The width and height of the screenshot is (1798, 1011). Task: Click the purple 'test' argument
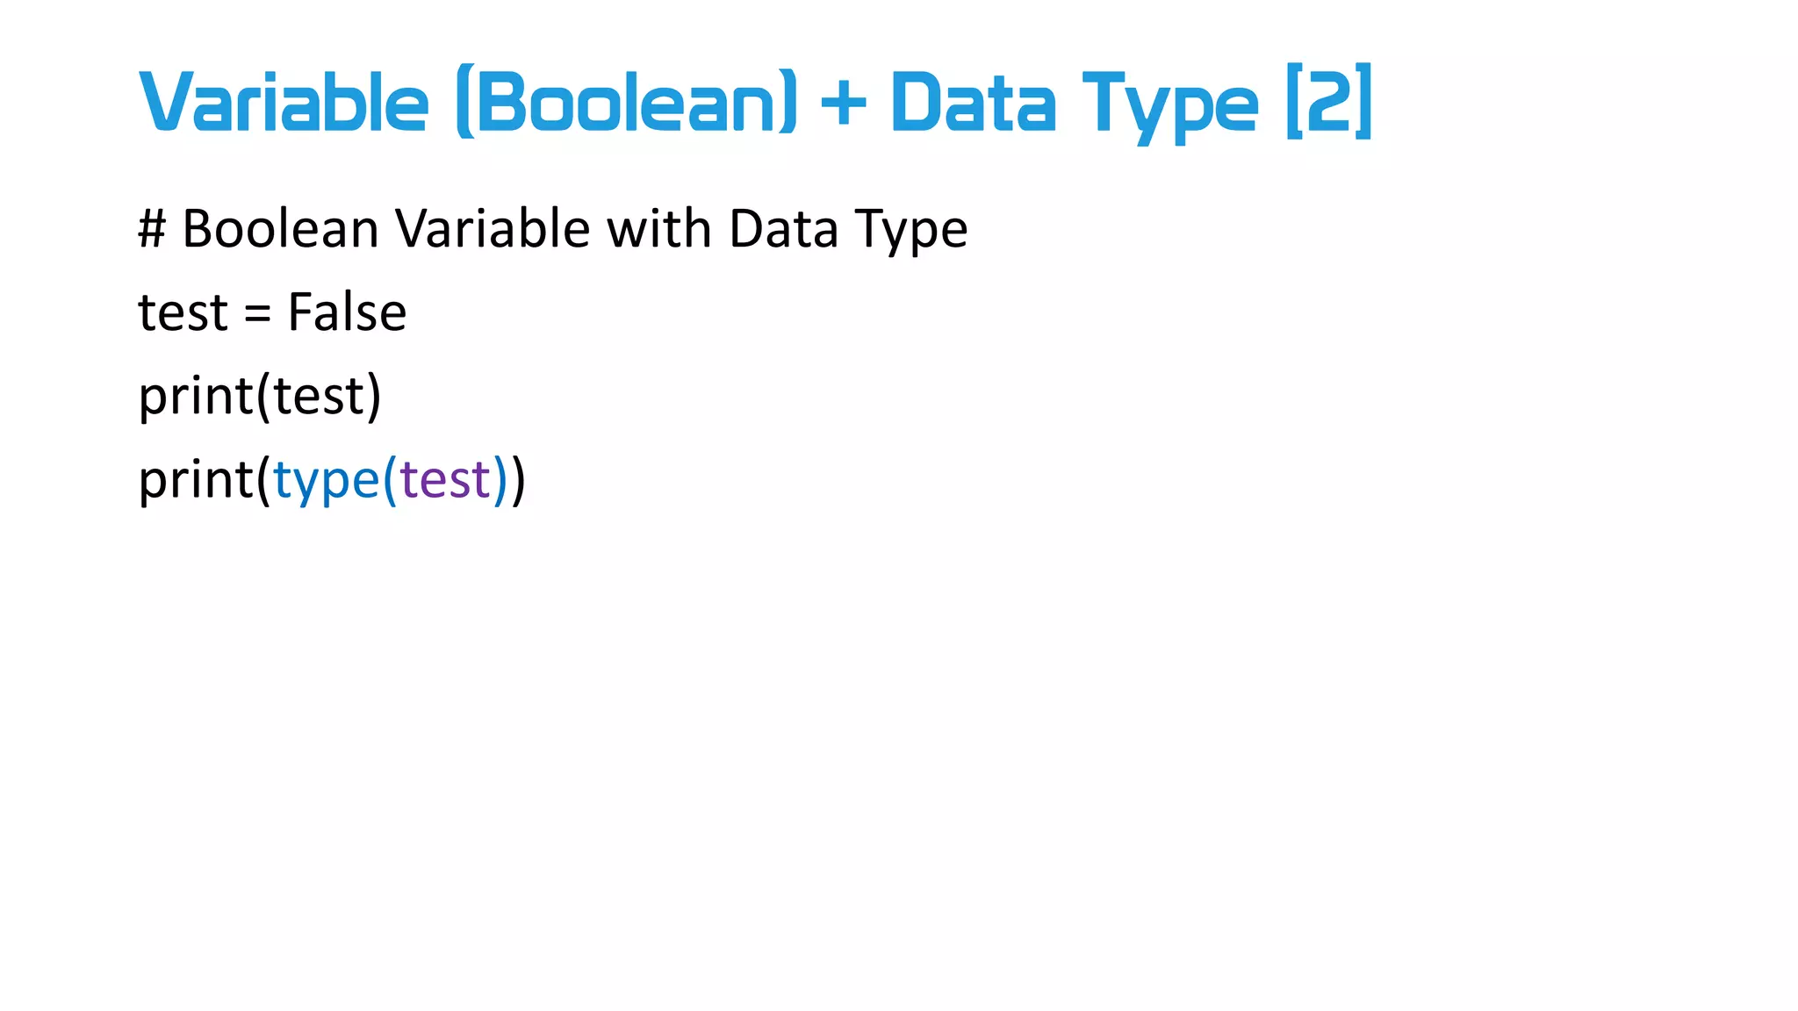[x=445, y=481]
